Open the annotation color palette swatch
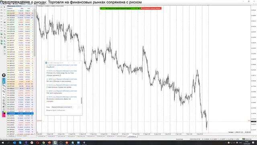 (x=4, y=114)
